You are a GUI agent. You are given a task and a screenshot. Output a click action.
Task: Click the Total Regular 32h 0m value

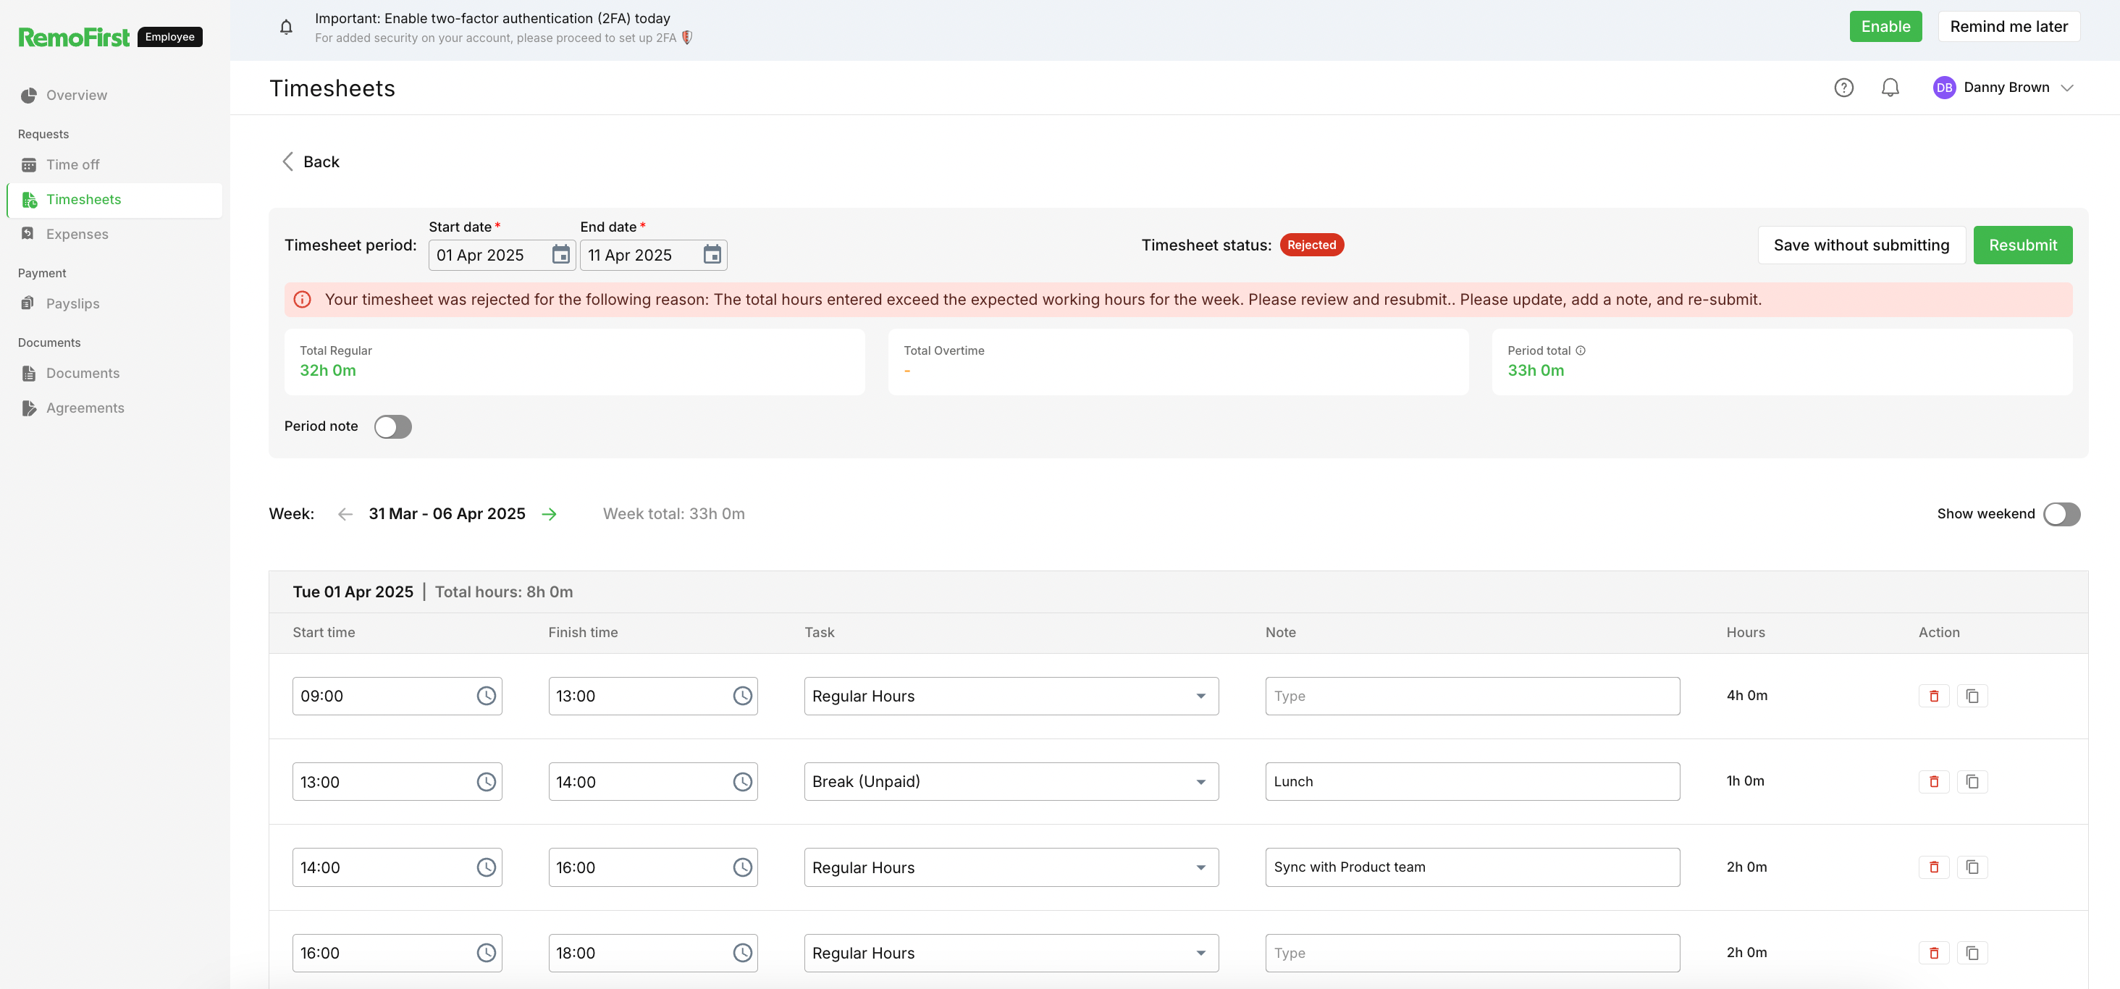pos(327,371)
